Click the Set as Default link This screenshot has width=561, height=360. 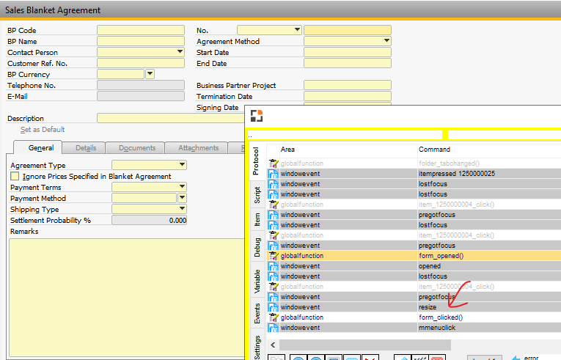[x=43, y=130]
